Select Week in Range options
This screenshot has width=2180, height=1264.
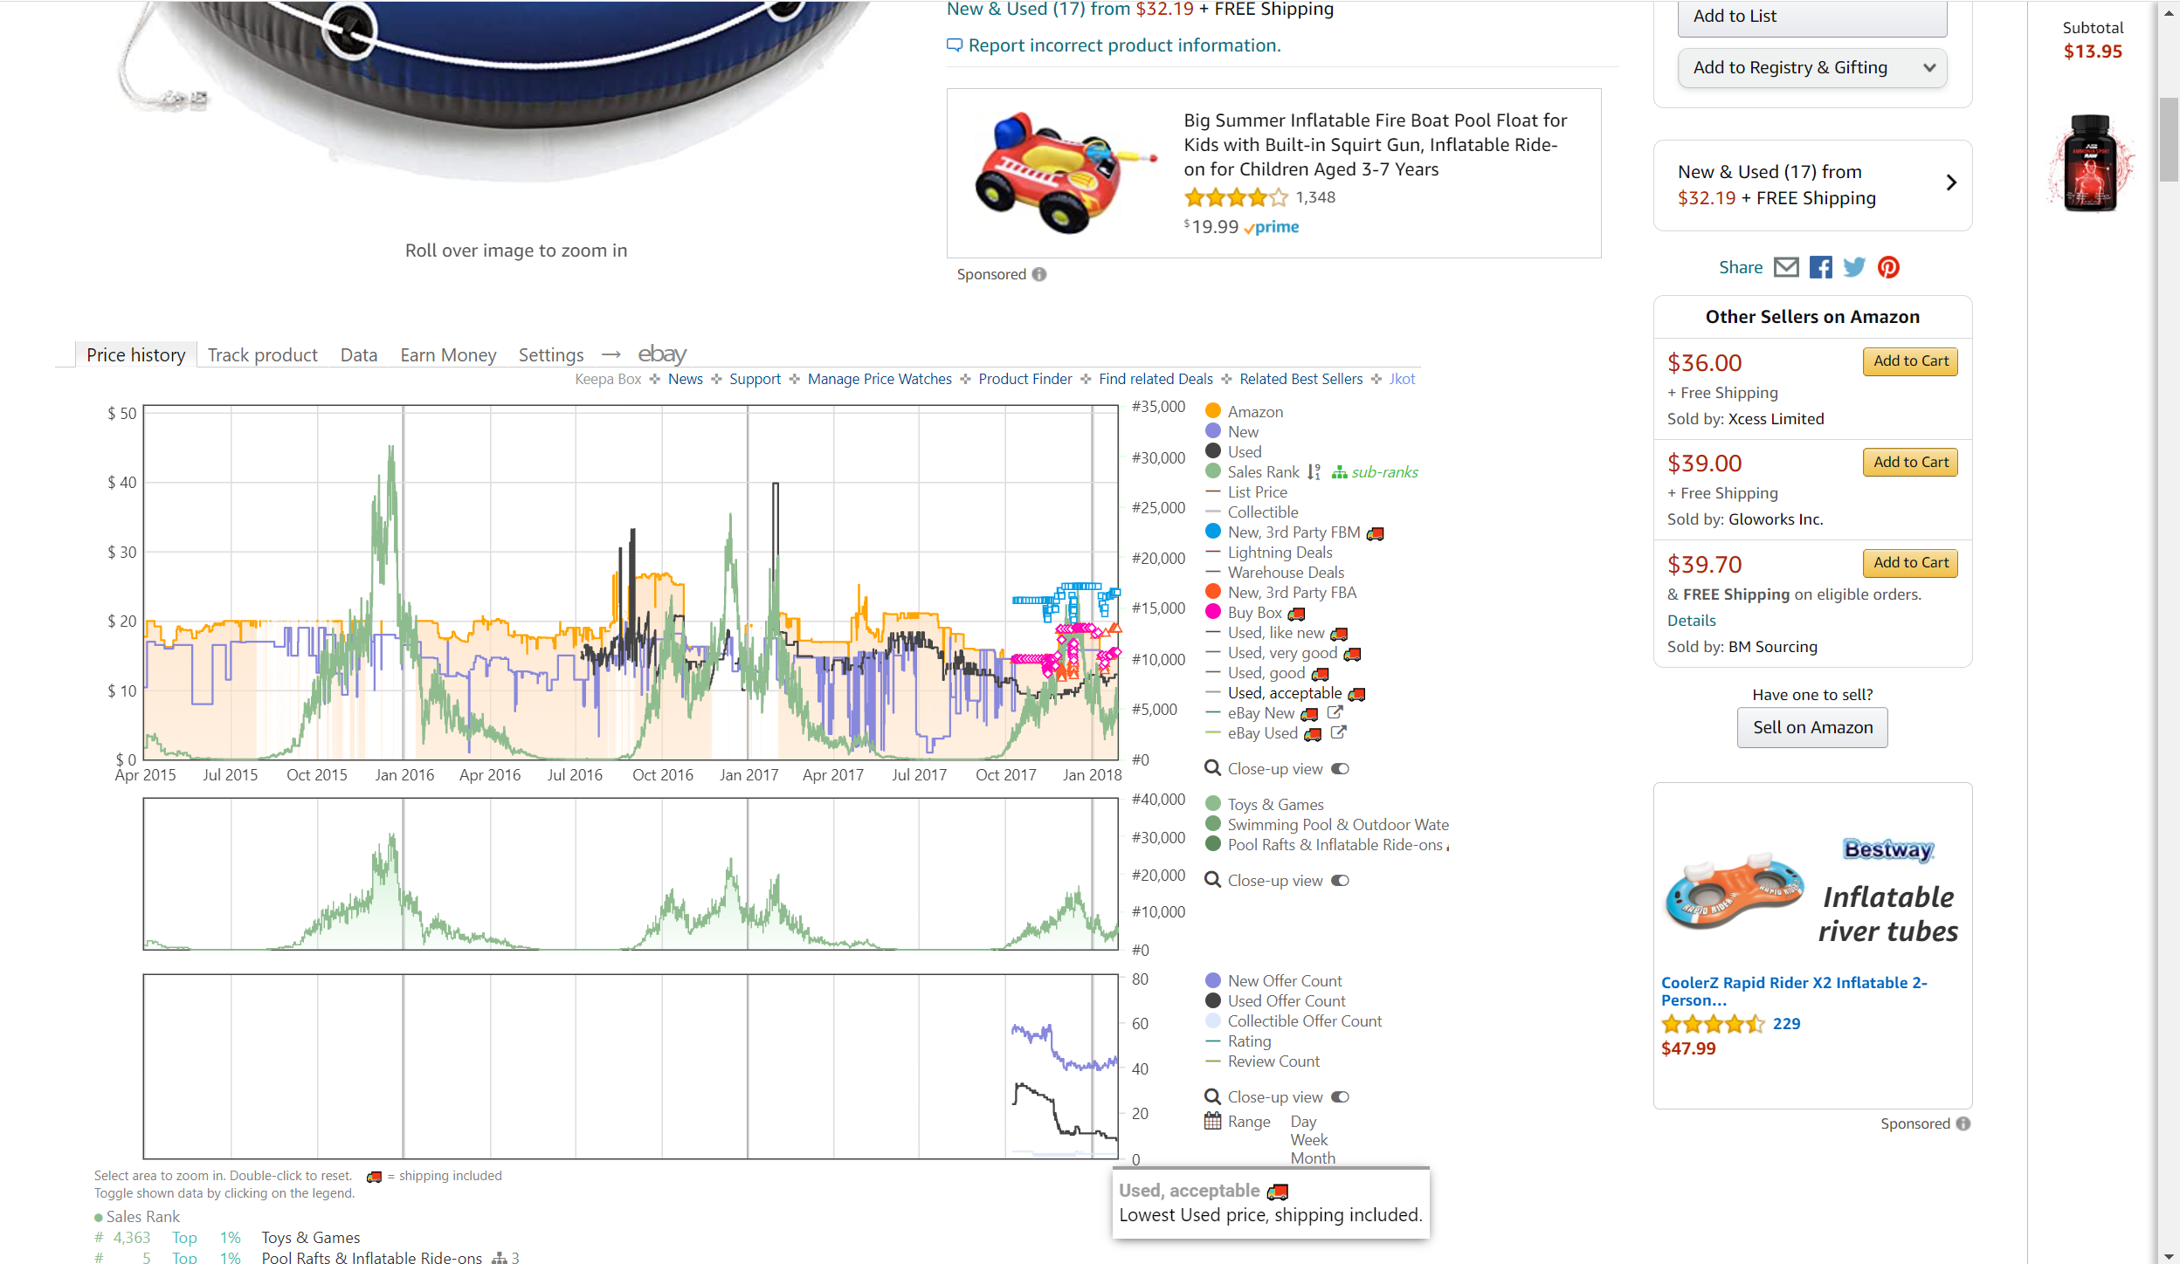click(x=1308, y=1140)
